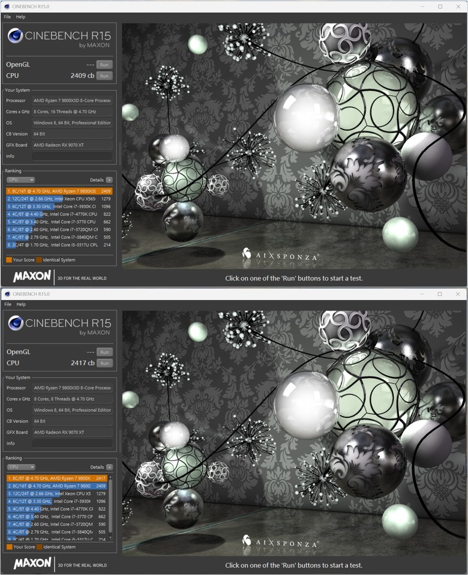This screenshot has height=575, width=468.
Task: Click the AixSponza logo in the 2409 cb window render
Action: pos(280,255)
